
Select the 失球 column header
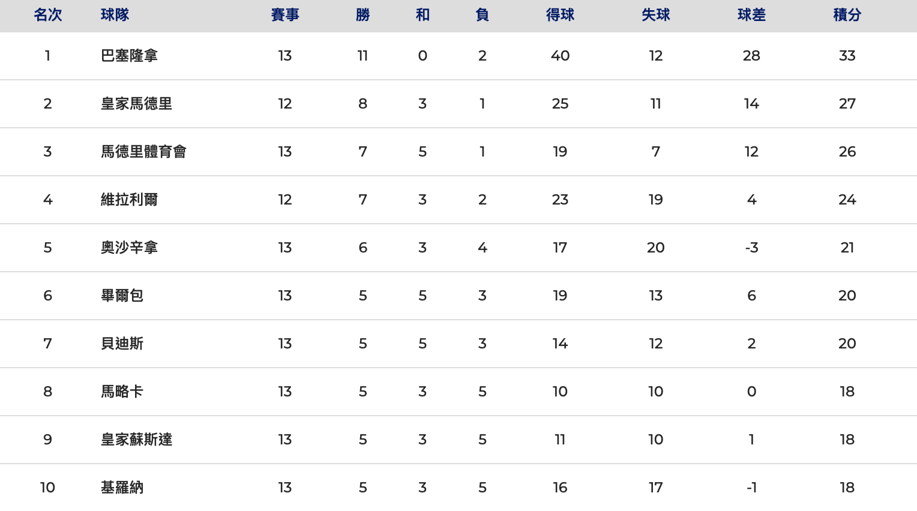pyautogui.click(x=655, y=15)
